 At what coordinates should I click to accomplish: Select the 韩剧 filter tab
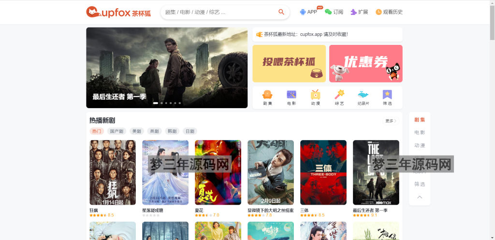coord(172,131)
